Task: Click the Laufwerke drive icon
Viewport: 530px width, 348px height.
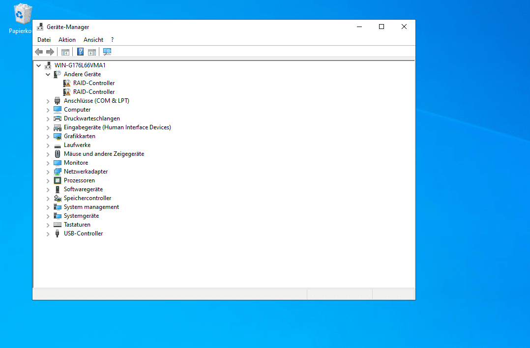Action: [58, 145]
